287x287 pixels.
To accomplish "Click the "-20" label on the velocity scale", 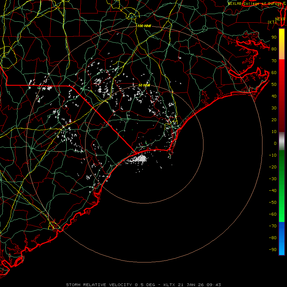I will point(273,167).
